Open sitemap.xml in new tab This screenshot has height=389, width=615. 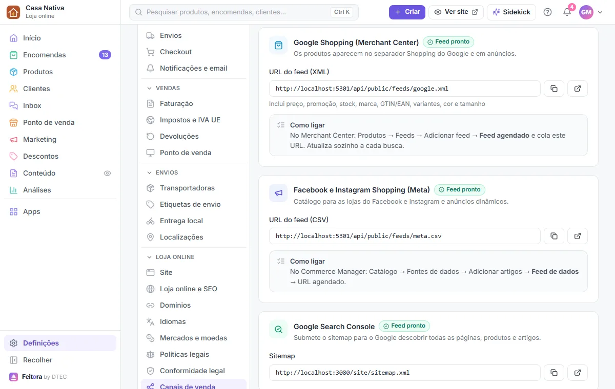pos(578,373)
